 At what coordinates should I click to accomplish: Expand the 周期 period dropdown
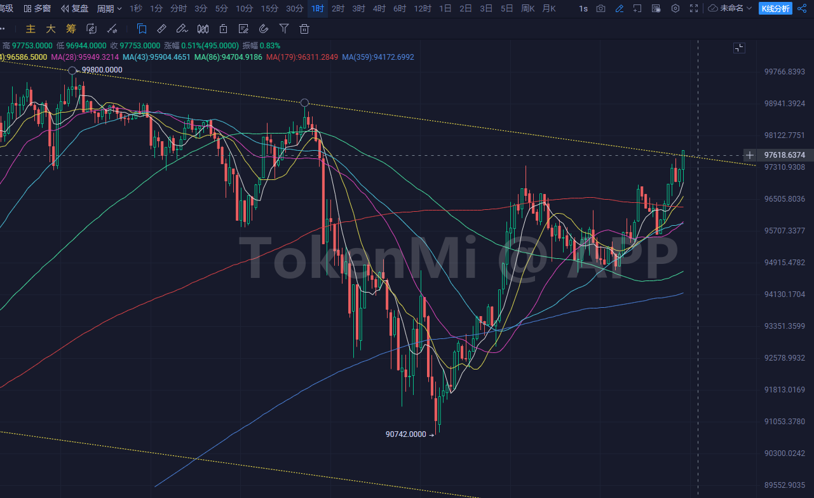click(109, 9)
